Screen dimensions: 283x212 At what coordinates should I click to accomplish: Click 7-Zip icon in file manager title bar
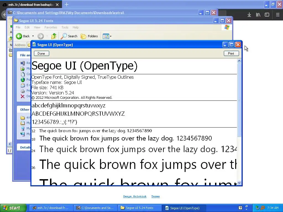pos(10,12)
